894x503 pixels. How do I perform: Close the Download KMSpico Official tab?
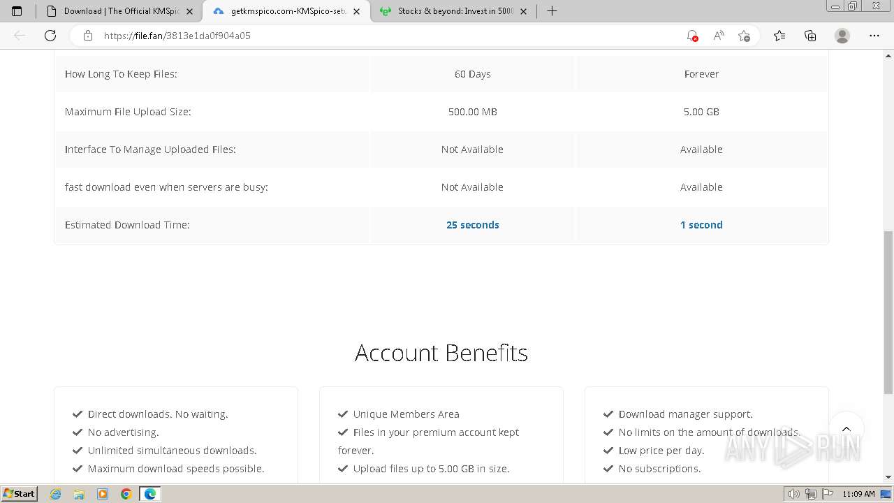189,11
